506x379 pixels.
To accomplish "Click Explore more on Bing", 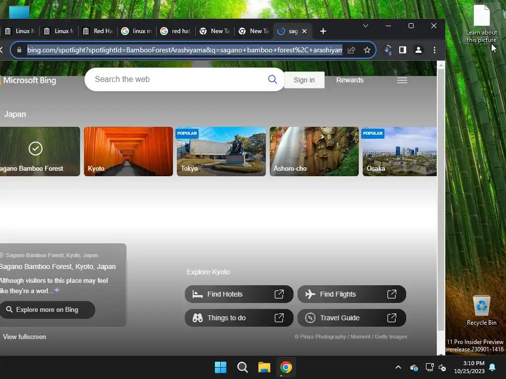I will [47, 310].
